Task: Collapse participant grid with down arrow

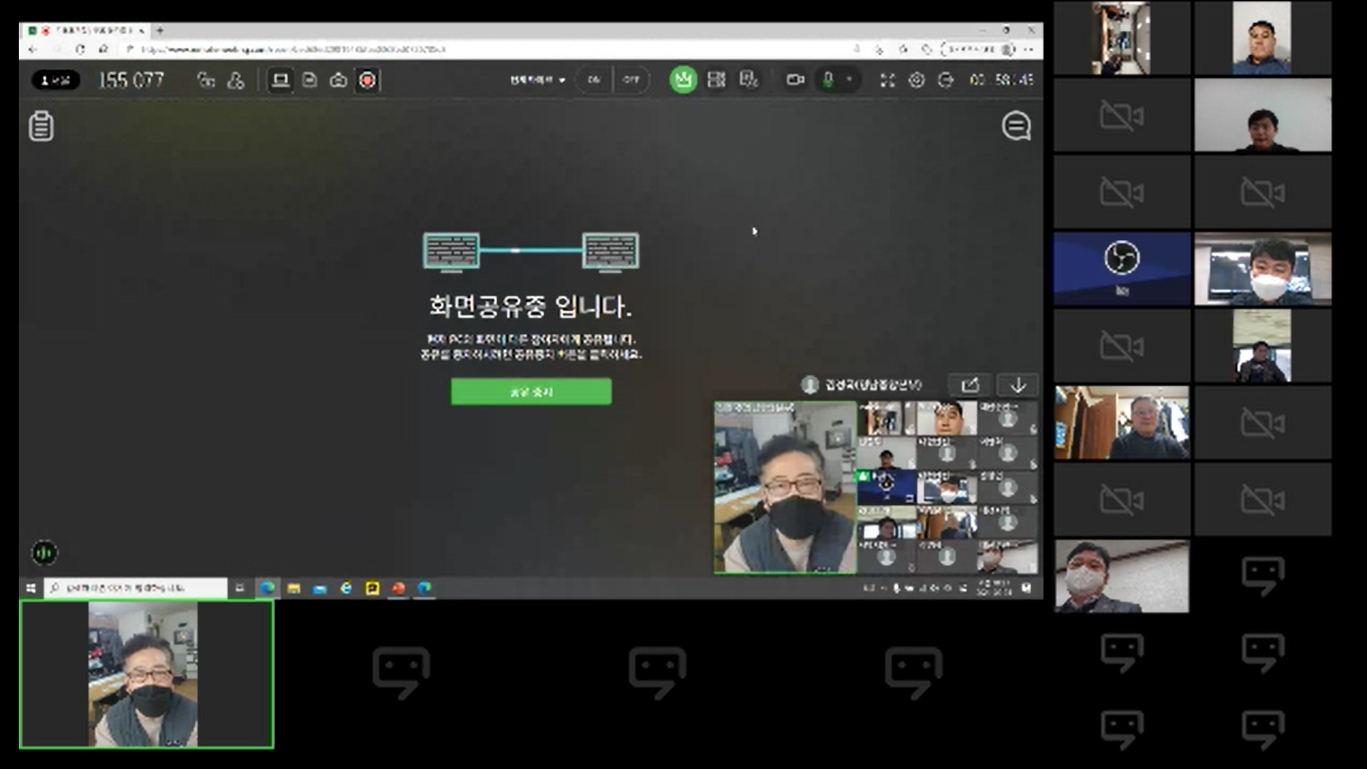Action: coord(1018,385)
